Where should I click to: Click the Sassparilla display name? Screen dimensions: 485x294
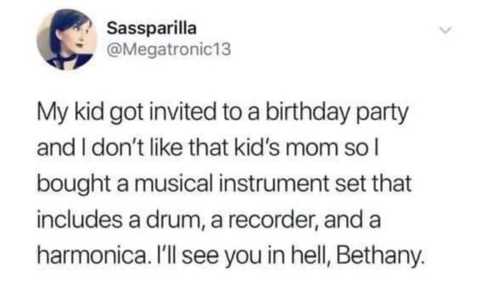point(152,28)
